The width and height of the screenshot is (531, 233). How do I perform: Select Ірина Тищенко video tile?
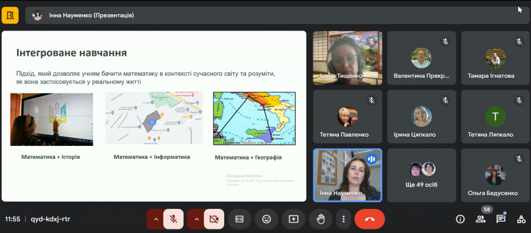[x=348, y=58]
